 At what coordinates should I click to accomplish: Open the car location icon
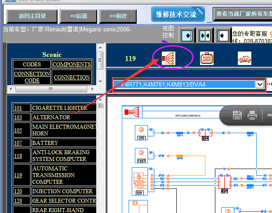click(245, 58)
